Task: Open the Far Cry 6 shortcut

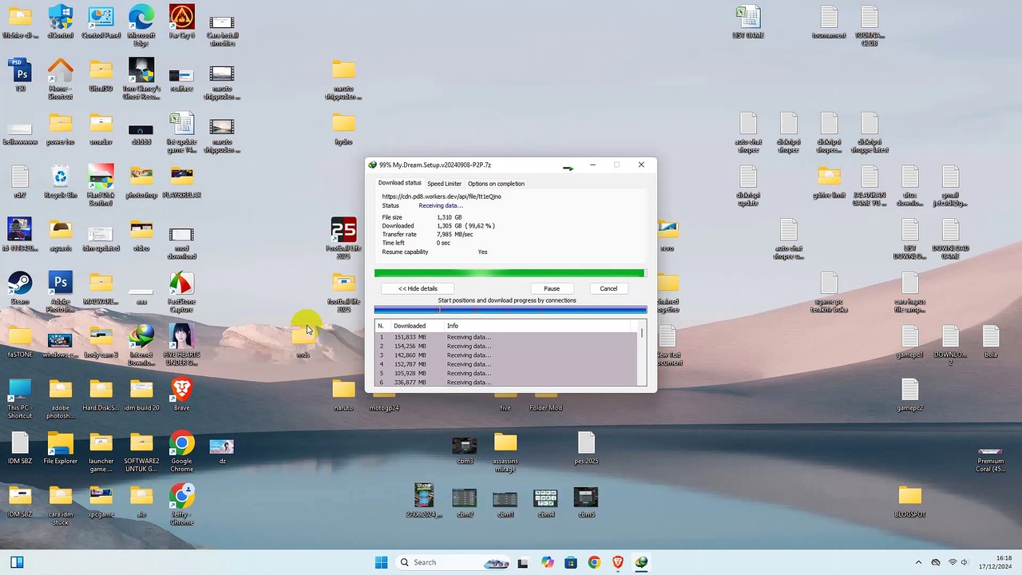Action: 182,22
